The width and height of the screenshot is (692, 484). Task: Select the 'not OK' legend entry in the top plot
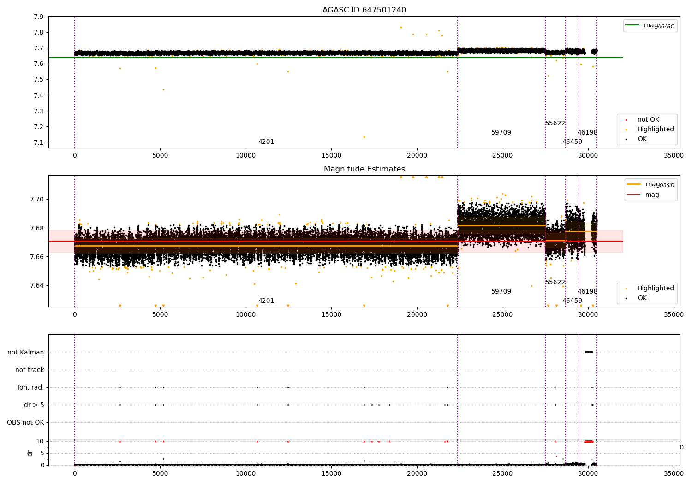click(648, 120)
